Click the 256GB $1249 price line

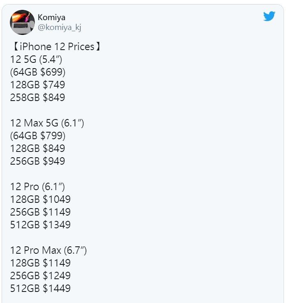point(40,276)
